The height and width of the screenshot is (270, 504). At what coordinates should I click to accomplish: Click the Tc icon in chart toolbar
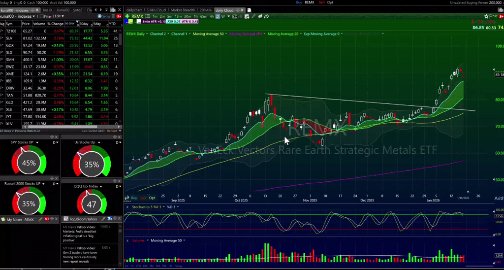(x=235, y=16)
